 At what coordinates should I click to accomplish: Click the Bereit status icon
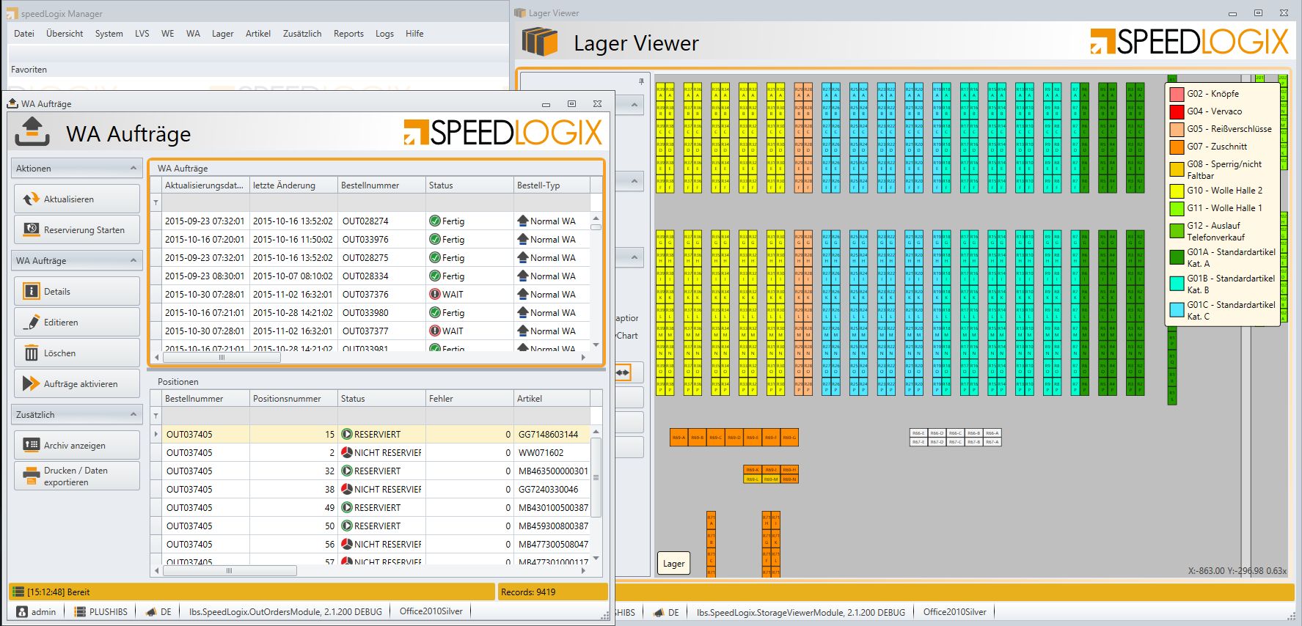coord(18,592)
